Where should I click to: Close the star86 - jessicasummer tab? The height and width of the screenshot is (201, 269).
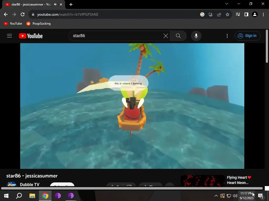point(61,4)
